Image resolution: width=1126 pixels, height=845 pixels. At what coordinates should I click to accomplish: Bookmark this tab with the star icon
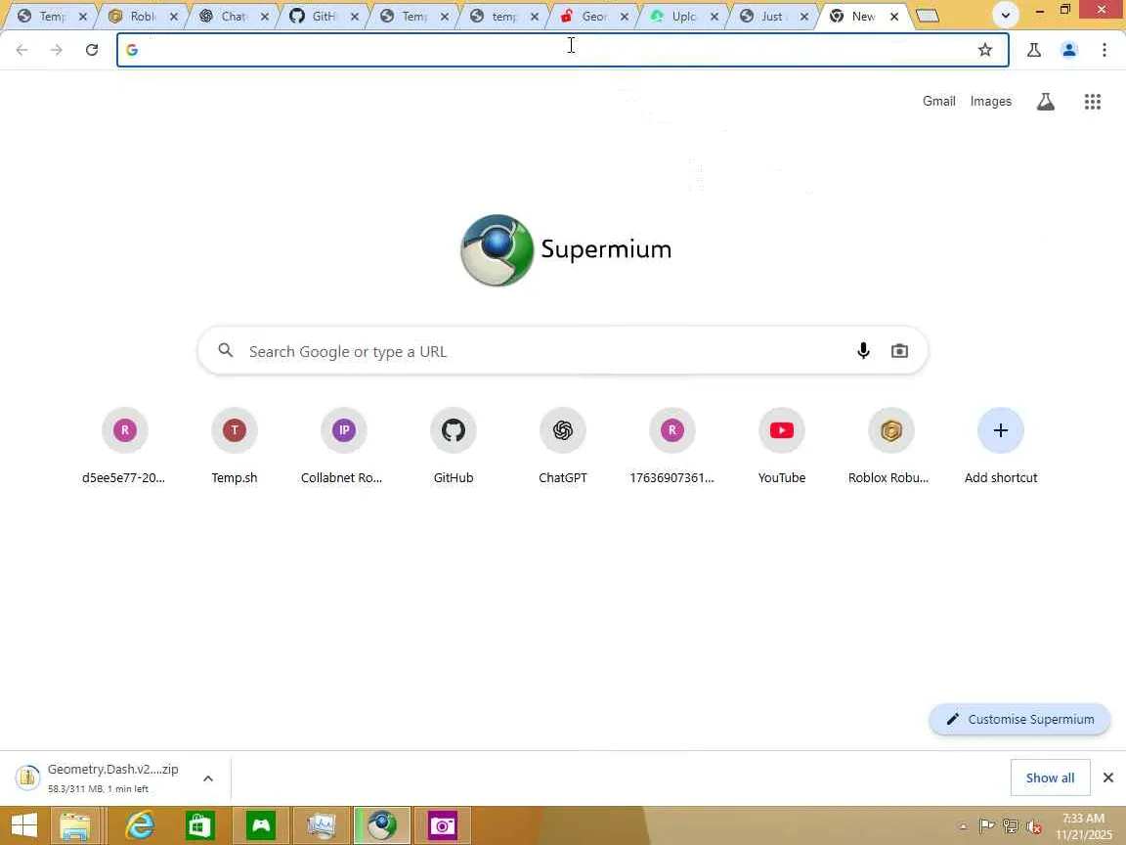click(x=984, y=50)
